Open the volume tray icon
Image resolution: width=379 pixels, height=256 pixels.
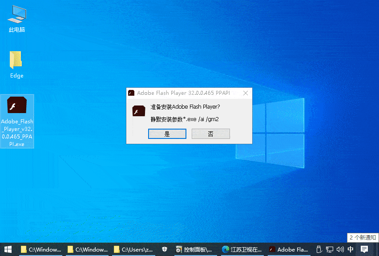click(x=340, y=249)
